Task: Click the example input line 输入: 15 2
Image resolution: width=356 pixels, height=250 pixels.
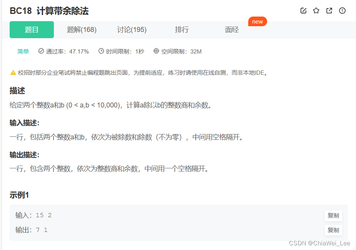Action: pyautogui.click(x=33, y=215)
